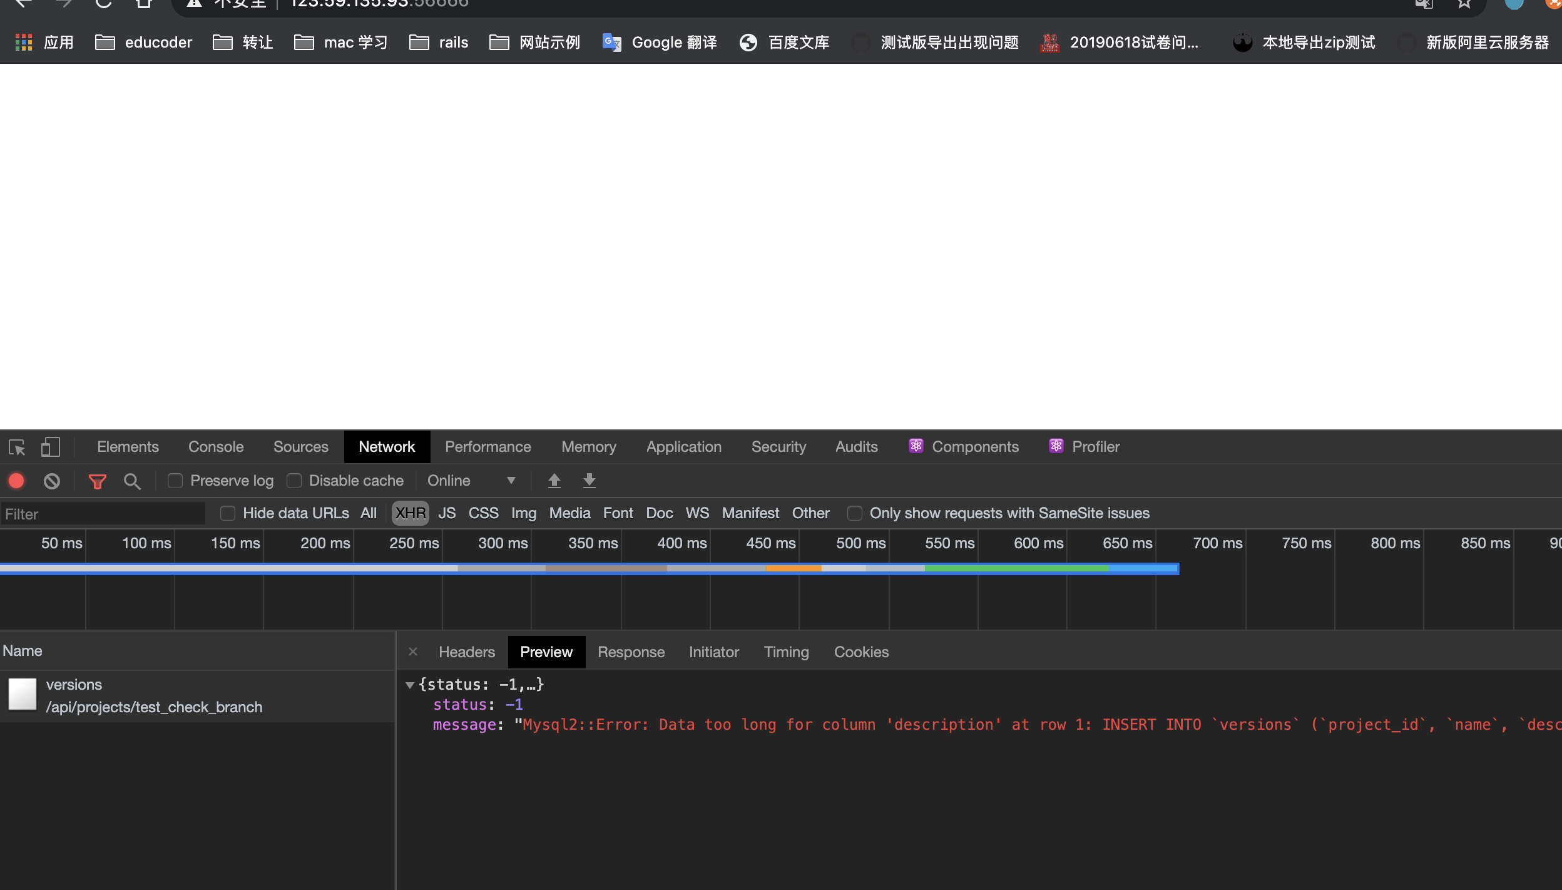The image size is (1562, 890).
Task: Filter requests by All types
Action: tap(369, 513)
